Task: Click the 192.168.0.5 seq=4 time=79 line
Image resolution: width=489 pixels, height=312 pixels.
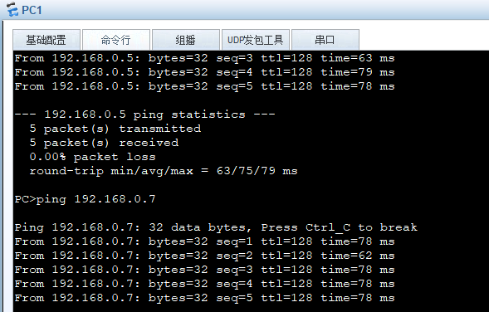Action: [x=204, y=72]
